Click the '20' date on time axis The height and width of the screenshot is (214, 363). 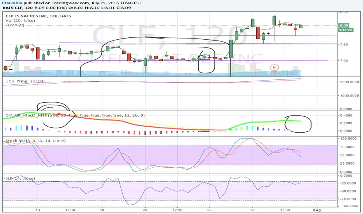[145, 210]
